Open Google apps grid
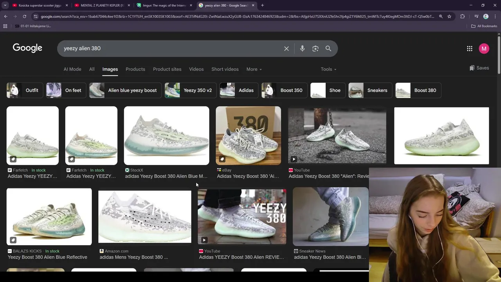Image resolution: width=501 pixels, height=282 pixels. point(470,49)
